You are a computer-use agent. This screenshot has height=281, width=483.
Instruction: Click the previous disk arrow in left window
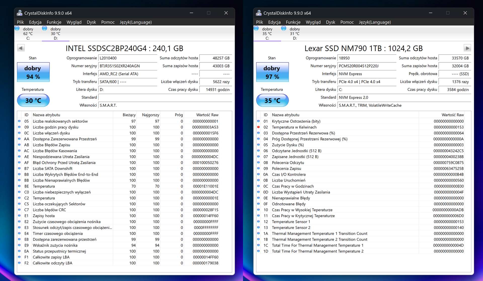(21, 48)
